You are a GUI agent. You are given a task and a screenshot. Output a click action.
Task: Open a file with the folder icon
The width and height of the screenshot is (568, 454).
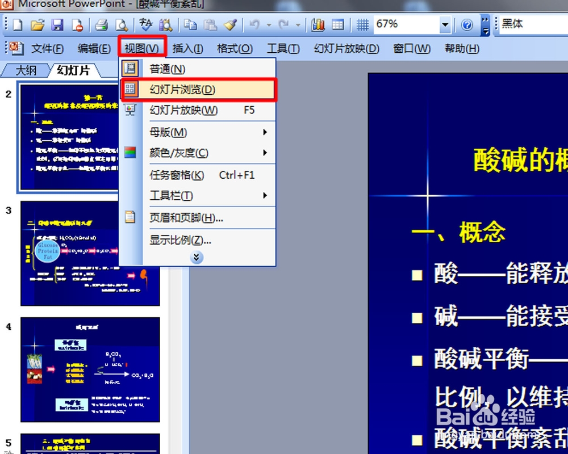coord(37,25)
